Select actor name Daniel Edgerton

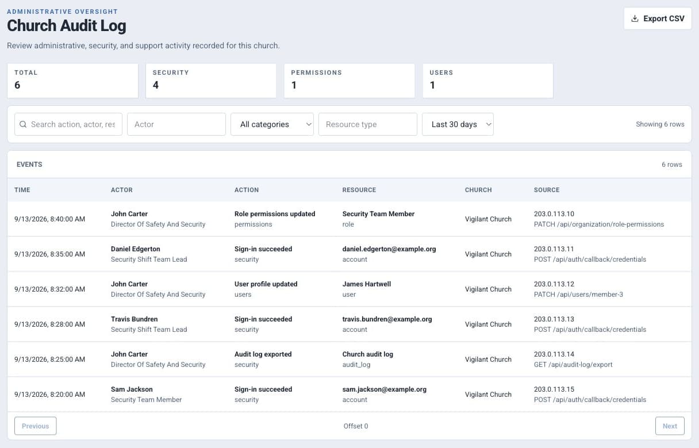[136, 249]
